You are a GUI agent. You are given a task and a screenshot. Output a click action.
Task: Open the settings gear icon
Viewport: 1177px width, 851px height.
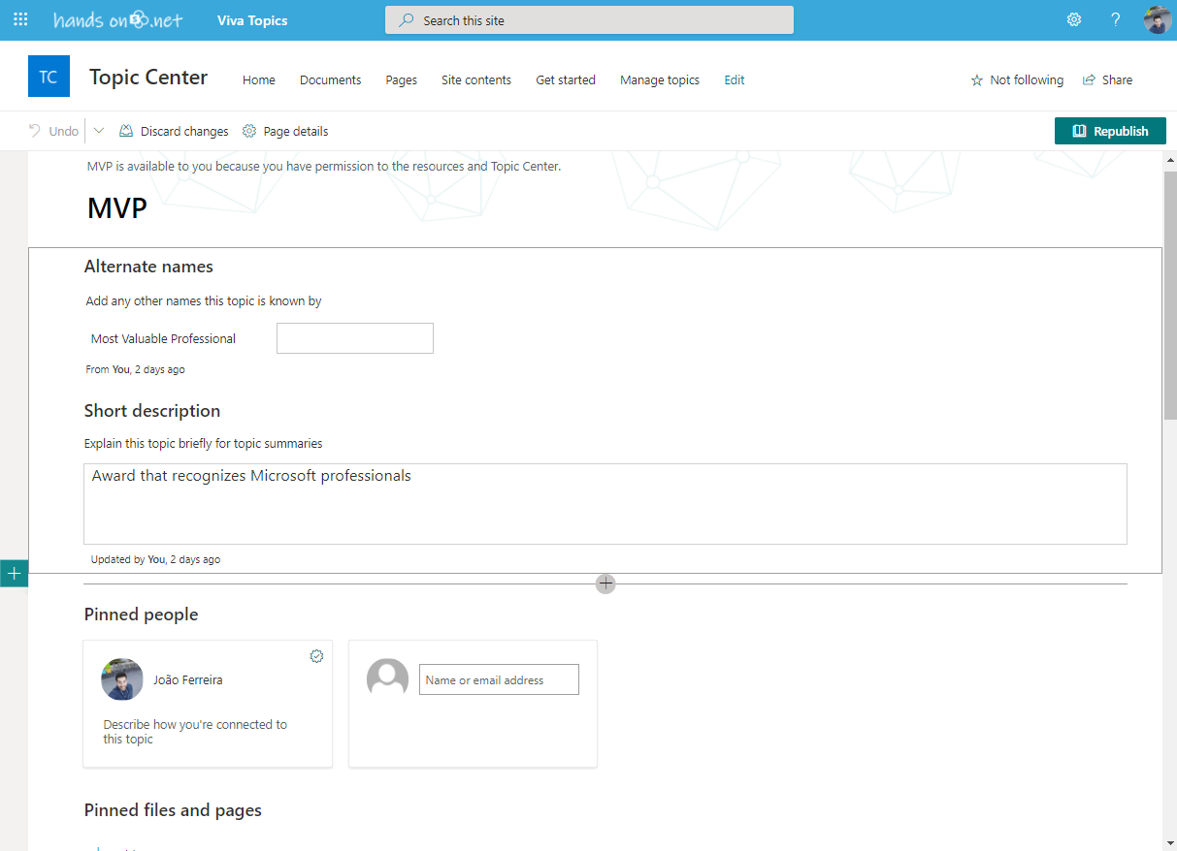[x=1074, y=20]
